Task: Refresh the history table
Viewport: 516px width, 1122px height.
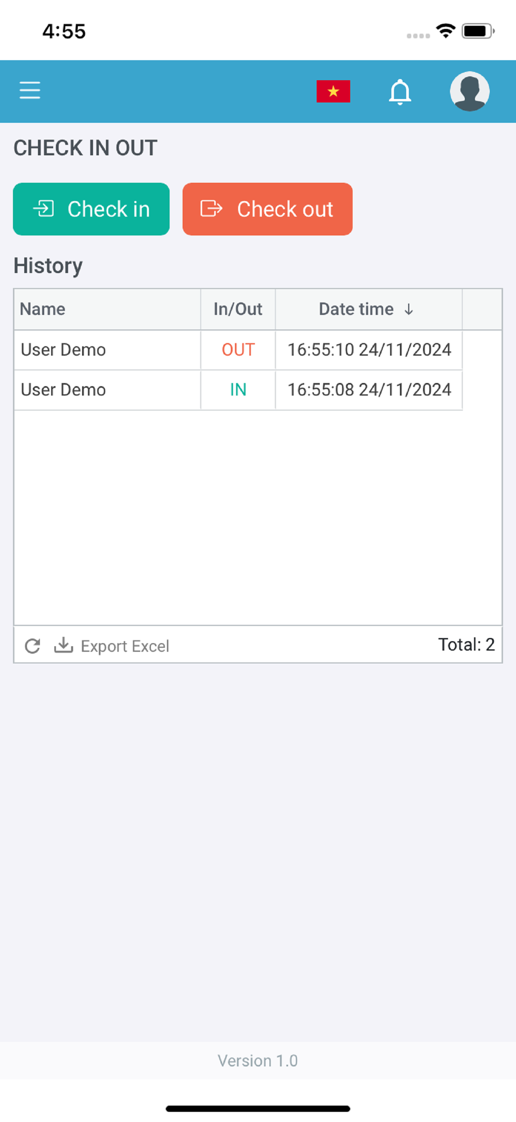Action: click(x=32, y=646)
